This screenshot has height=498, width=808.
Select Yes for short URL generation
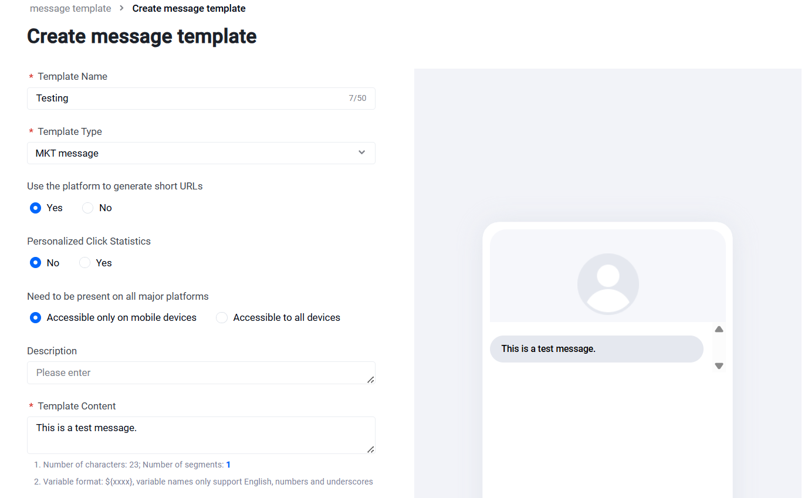click(36, 208)
